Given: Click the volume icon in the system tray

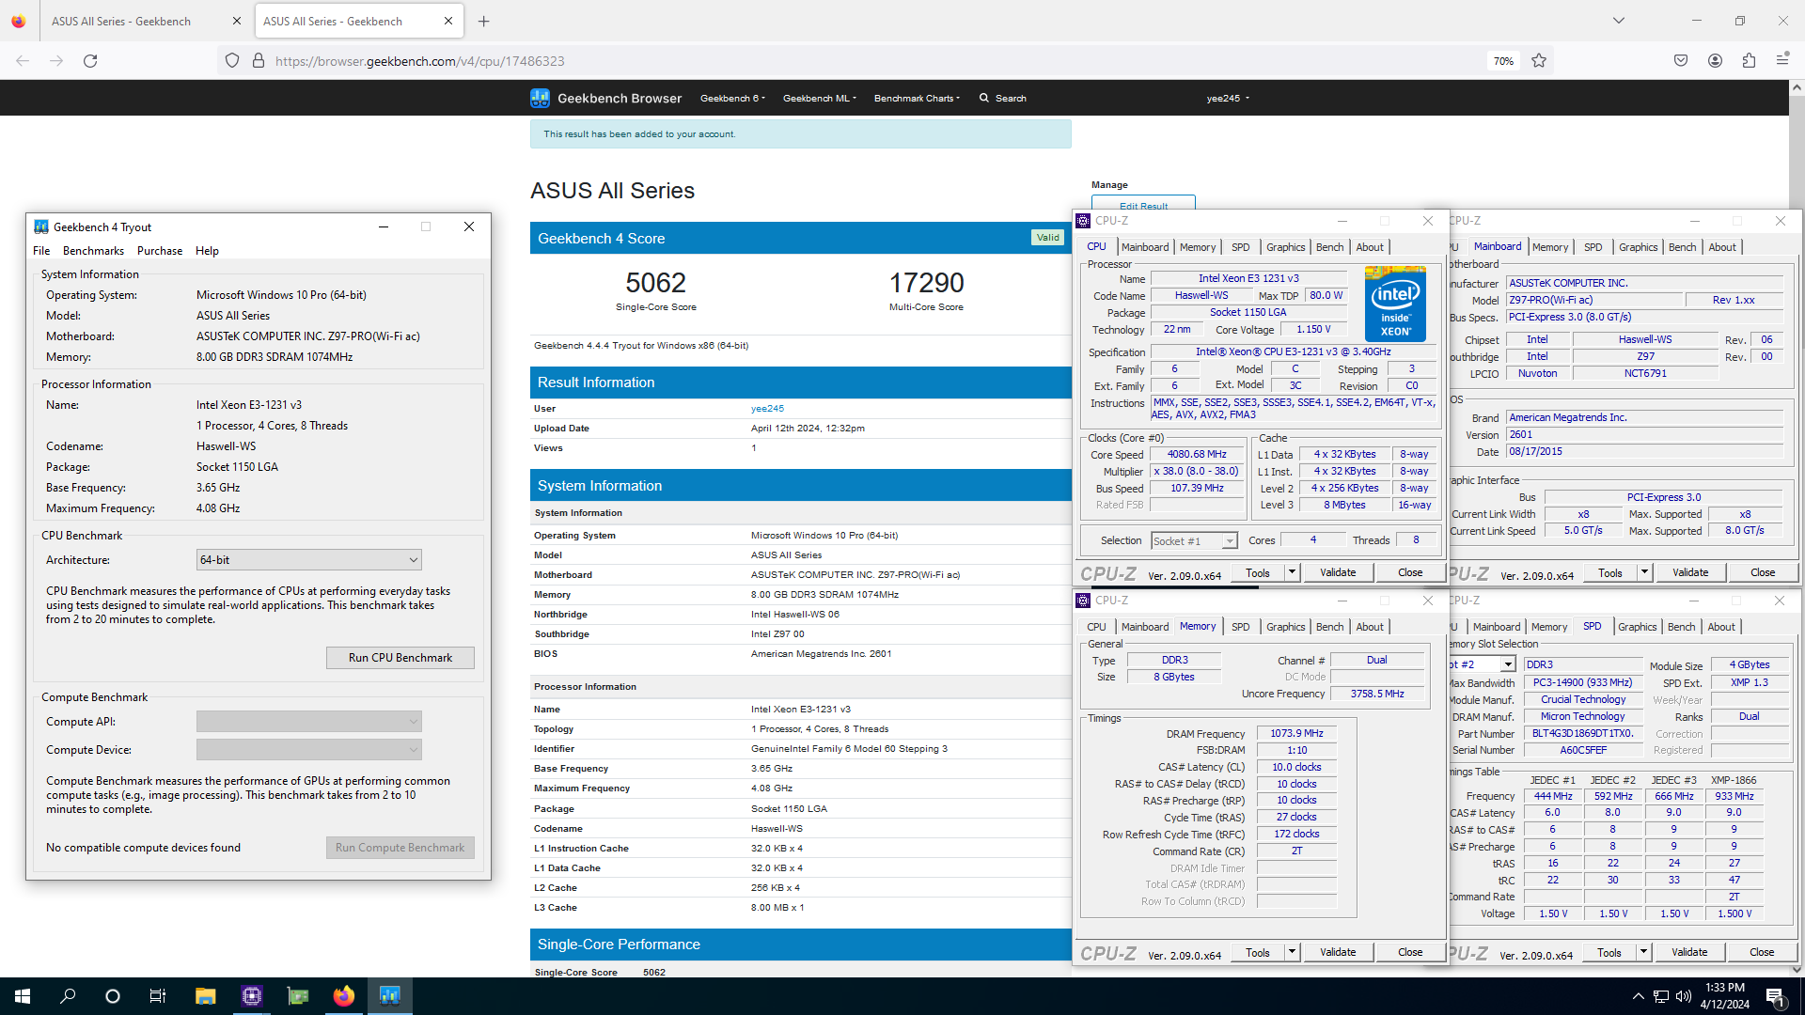Looking at the screenshot, I should click(1683, 996).
